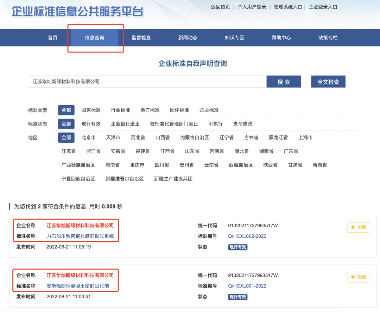The image size is (380, 312).
Task: Open 帮助中心 in the navigation bar
Action: click(281, 38)
